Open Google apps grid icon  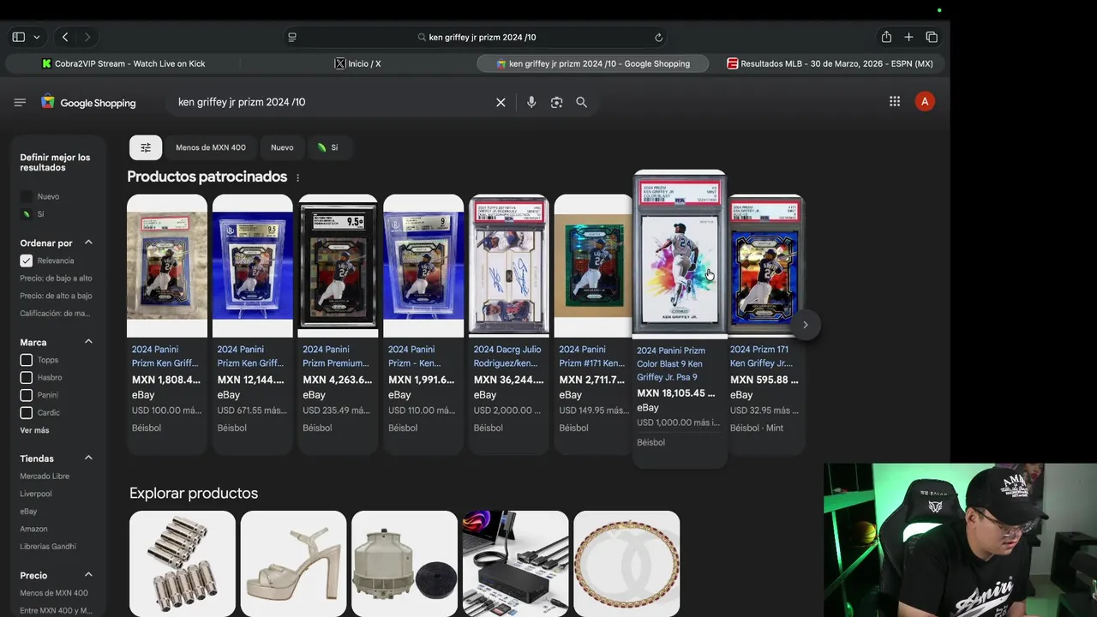point(895,101)
